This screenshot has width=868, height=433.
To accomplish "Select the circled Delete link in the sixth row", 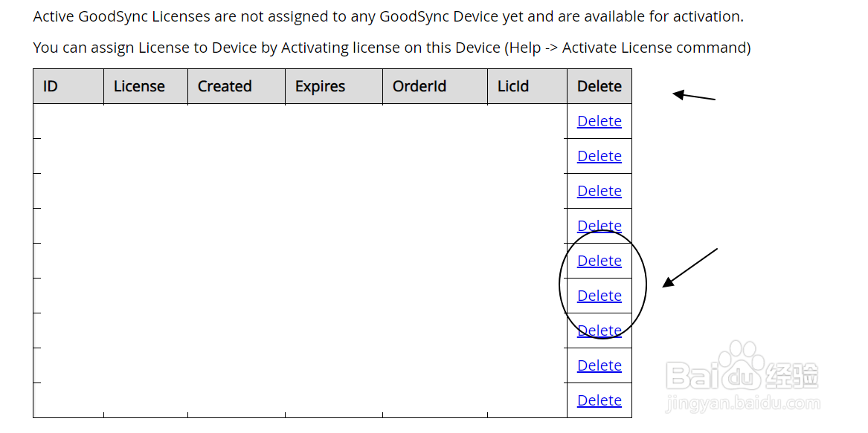I will point(599,296).
